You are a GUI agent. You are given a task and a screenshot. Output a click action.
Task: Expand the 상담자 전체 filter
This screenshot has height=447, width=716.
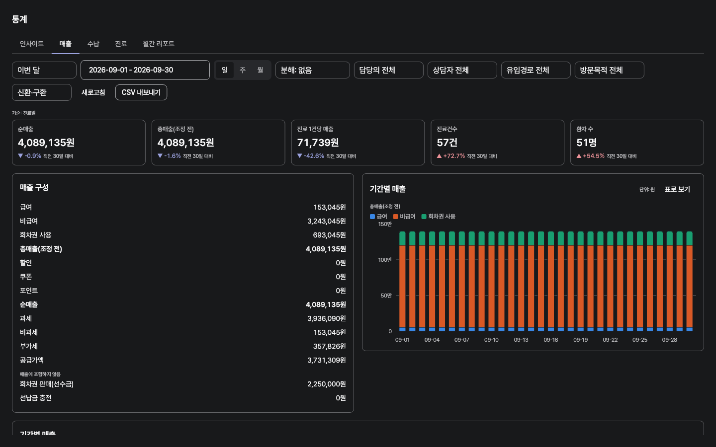point(462,70)
